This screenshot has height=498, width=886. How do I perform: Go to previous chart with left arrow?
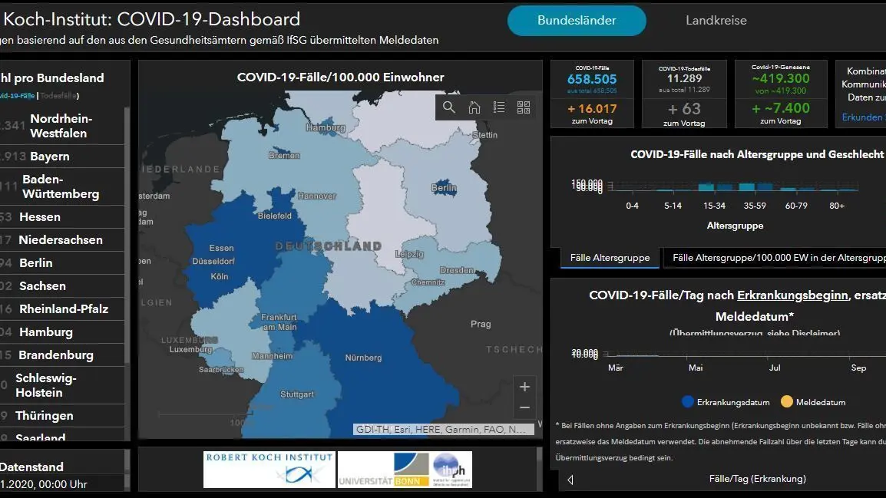[570, 480]
